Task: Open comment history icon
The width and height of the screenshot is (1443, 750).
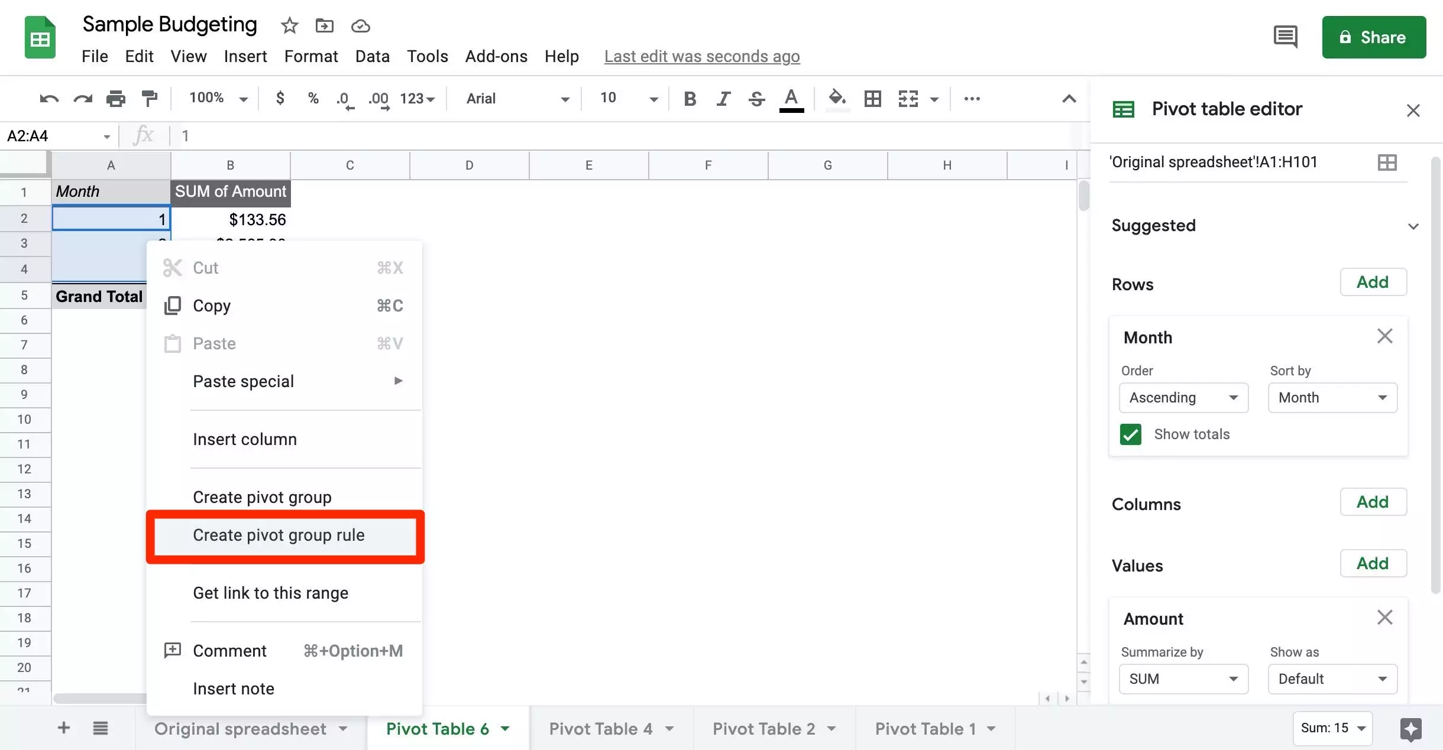Action: [x=1285, y=37]
